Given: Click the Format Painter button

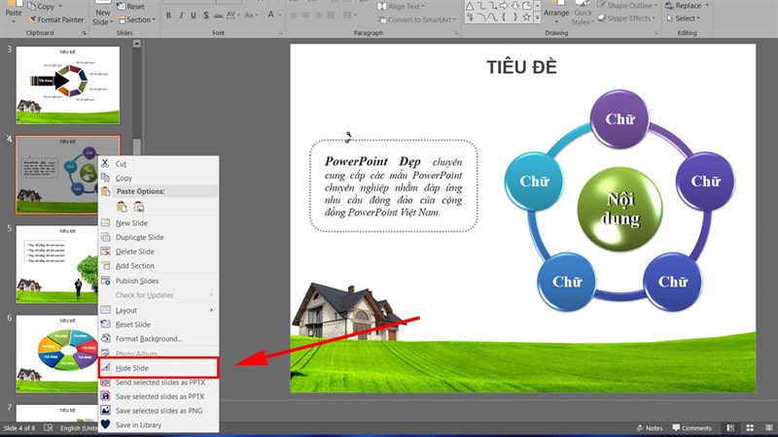Looking at the screenshot, I should coord(55,19).
